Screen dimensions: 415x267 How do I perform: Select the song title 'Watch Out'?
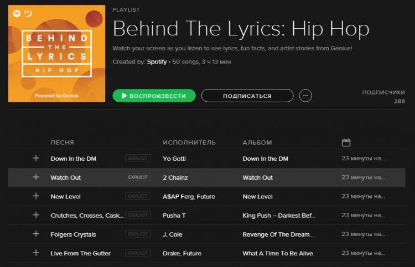[x=65, y=177]
